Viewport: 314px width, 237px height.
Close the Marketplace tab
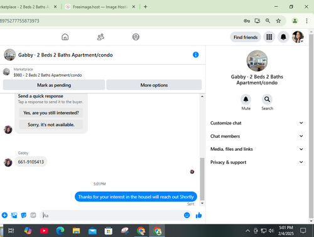(55, 7)
